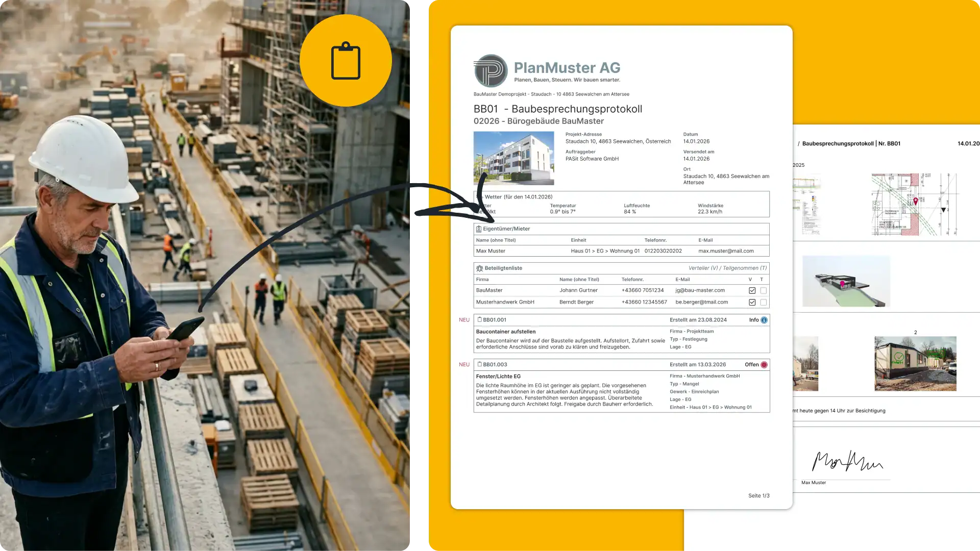Toggle Teilgenommen checkbox for Johann Gurtner
This screenshot has width=980, height=551.
763,290
